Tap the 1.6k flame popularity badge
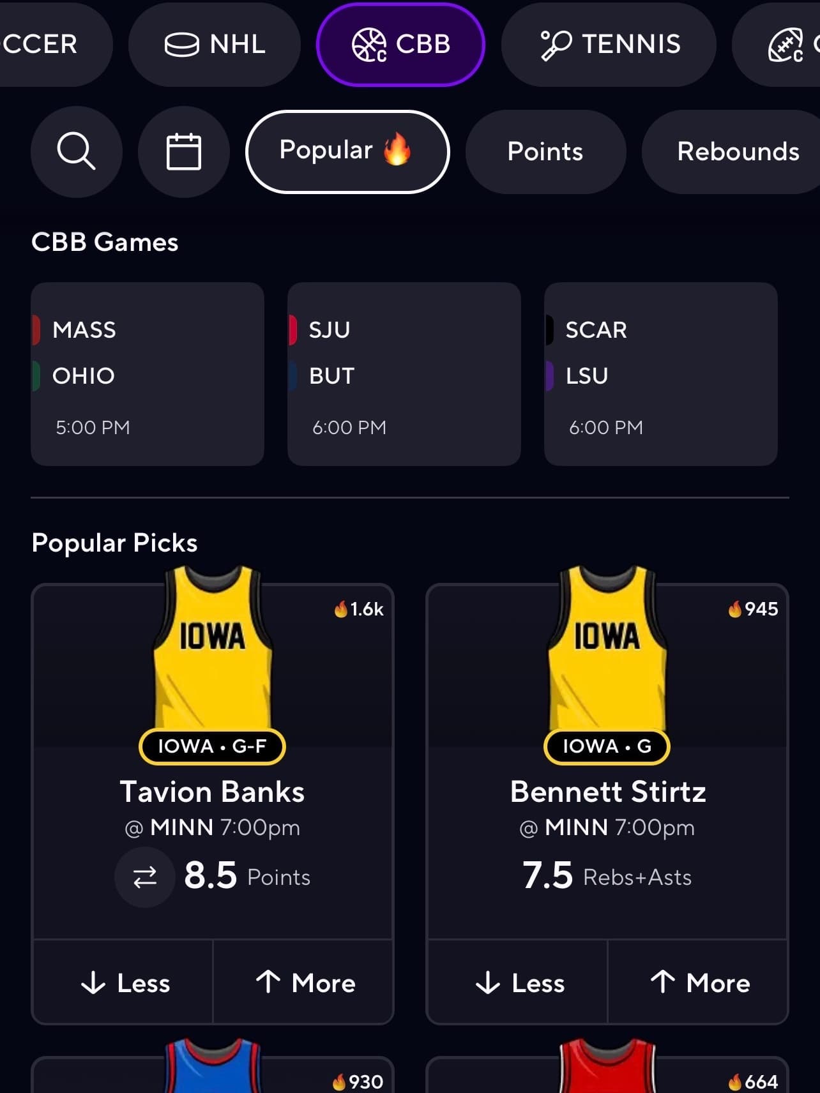 click(360, 609)
